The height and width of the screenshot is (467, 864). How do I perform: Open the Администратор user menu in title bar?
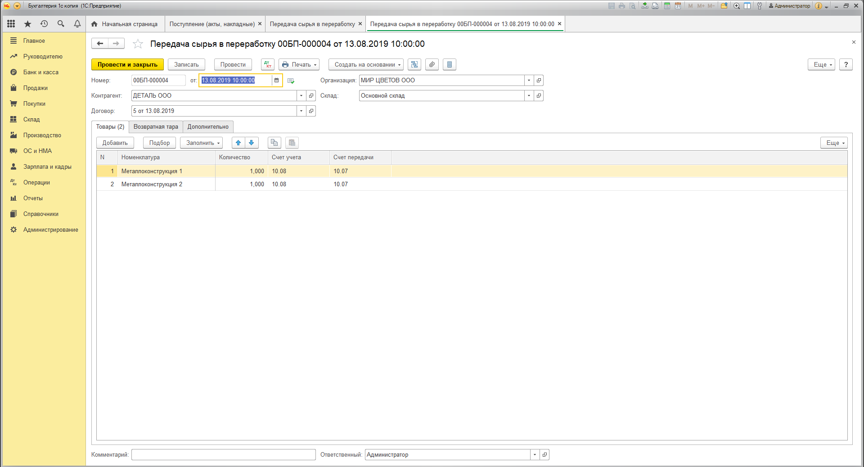(789, 6)
